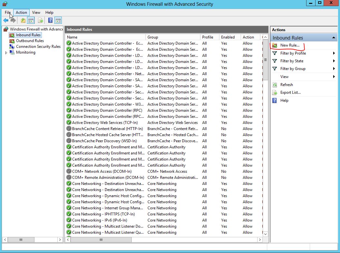Image resolution: width=340 pixels, height=253 pixels.
Task: Open the View submenu arrow in Actions
Action: click(334, 76)
